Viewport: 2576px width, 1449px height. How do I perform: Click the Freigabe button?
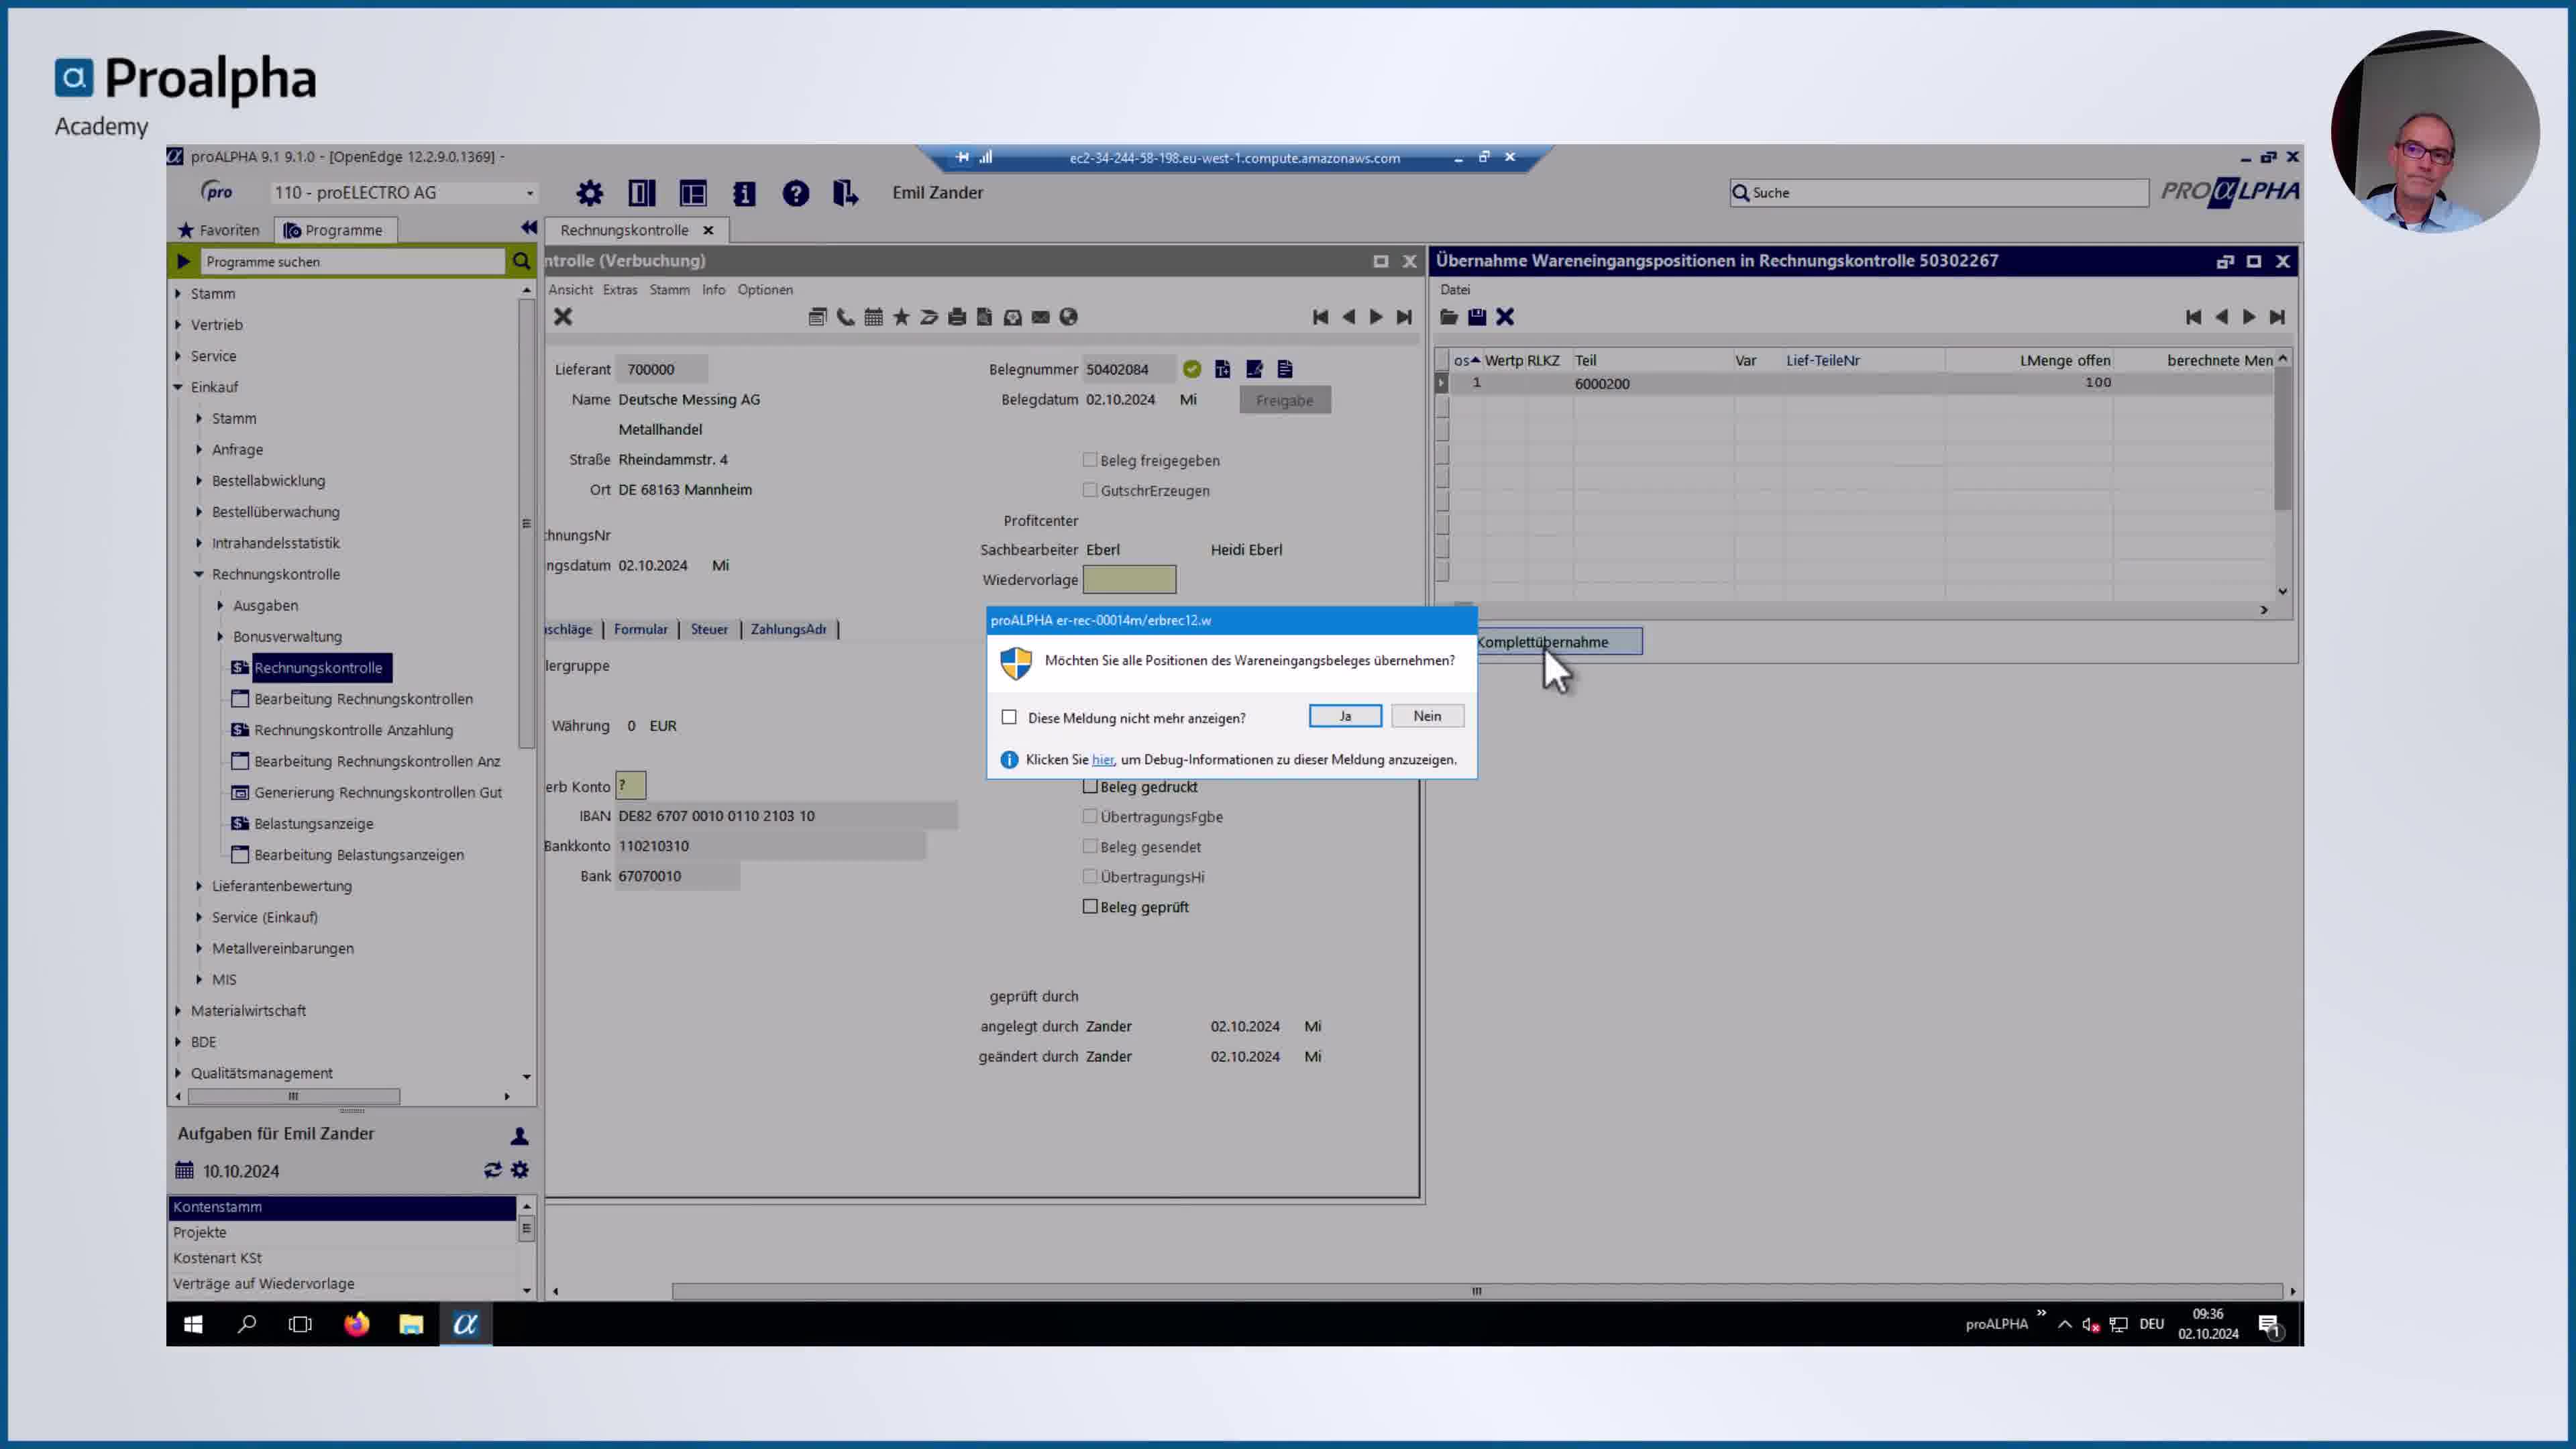[1285, 400]
